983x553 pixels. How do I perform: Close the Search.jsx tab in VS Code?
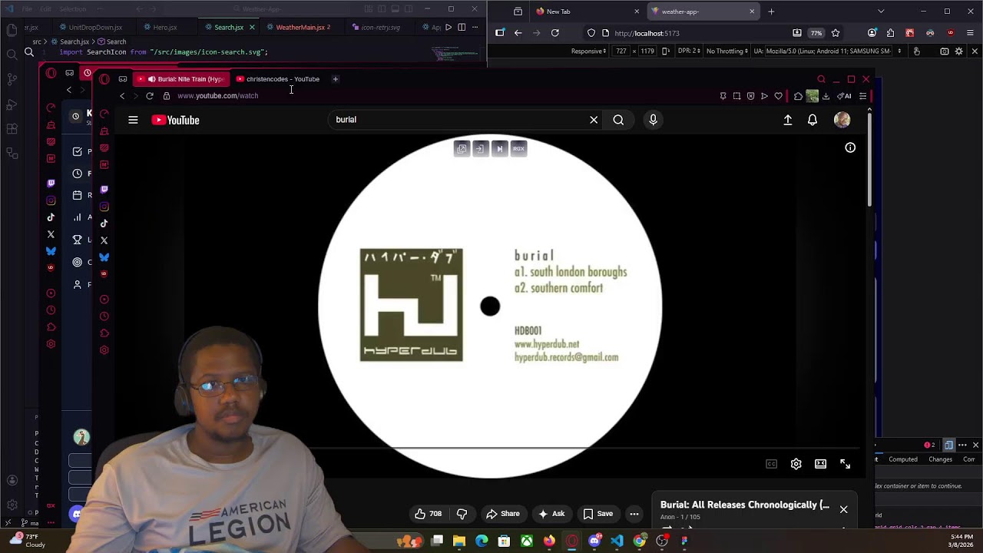point(252,28)
